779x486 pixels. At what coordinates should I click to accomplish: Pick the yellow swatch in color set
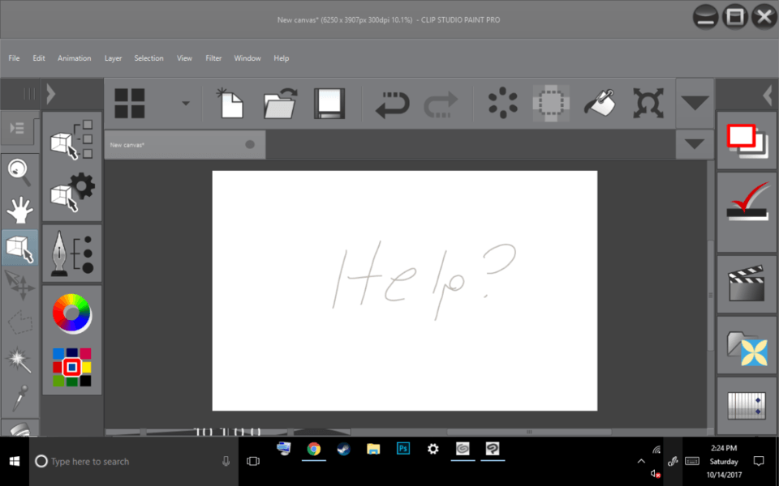[86, 367]
